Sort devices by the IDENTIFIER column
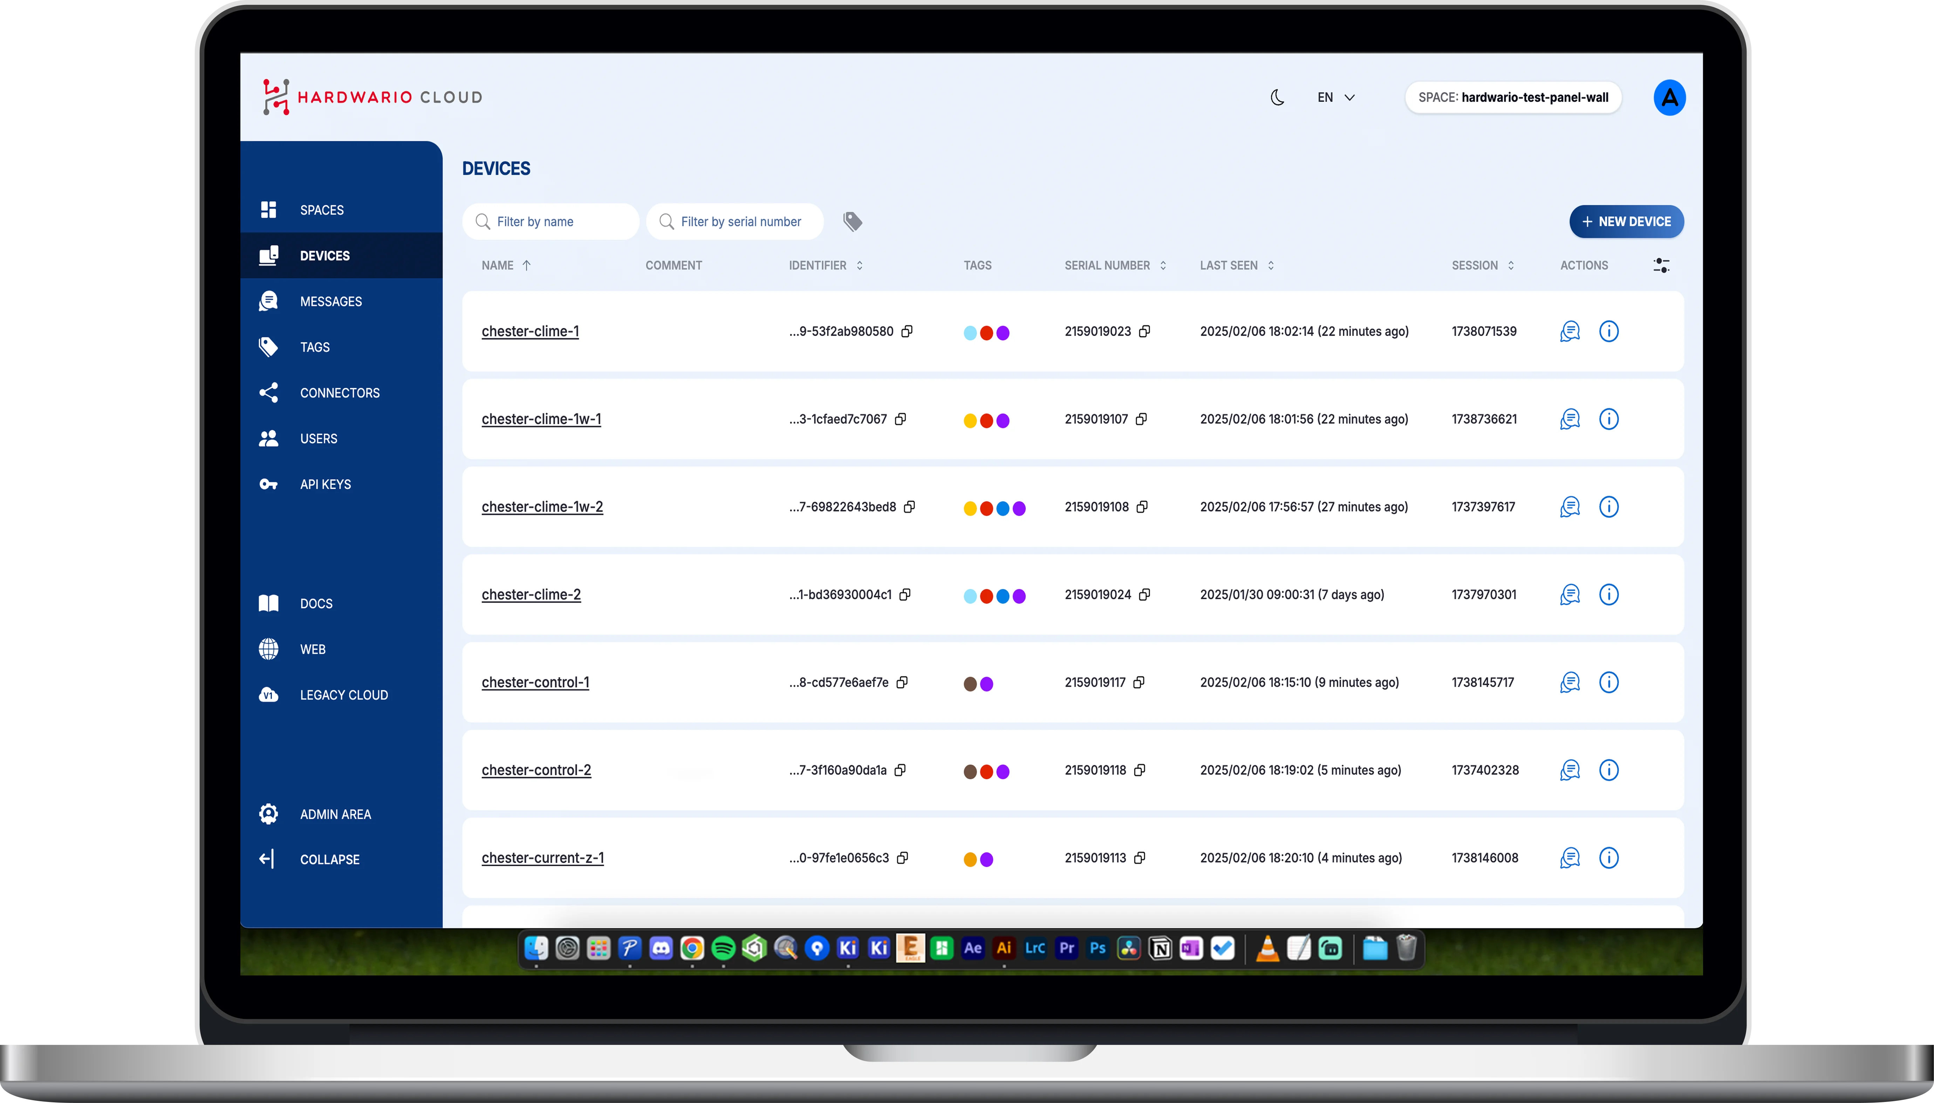This screenshot has width=1934, height=1103. tap(826, 265)
